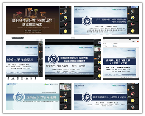Switch to slideshow view icon in PowerPoint status bar
The height and width of the screenshot is (116, 145).
click(x=130, y=78)
